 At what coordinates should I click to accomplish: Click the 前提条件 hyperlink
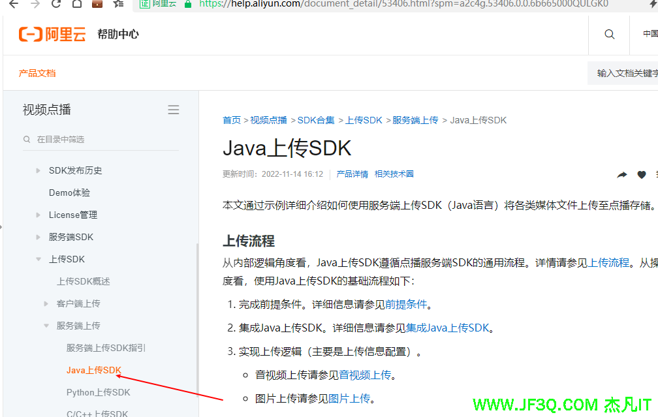tap(406, 304)
